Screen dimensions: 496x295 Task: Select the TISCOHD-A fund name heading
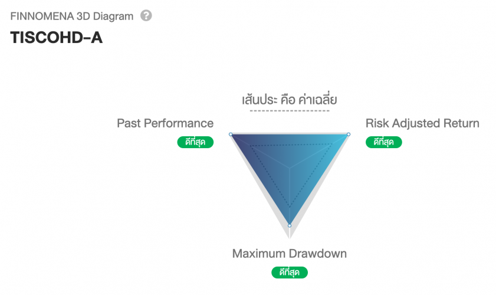coord(57,37)
